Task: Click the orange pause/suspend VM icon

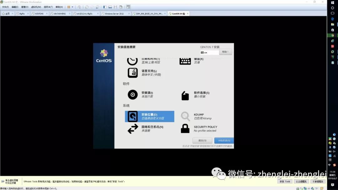Action: click(69, 7)
